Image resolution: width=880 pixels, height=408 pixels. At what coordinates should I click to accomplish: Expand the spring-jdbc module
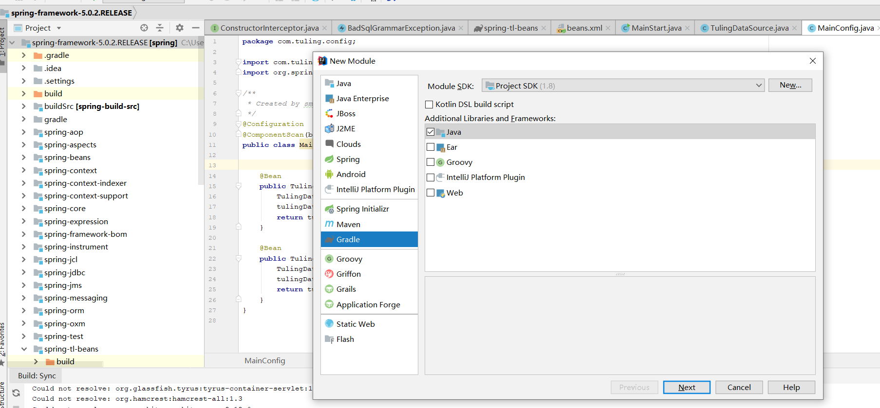coord(23,272)
